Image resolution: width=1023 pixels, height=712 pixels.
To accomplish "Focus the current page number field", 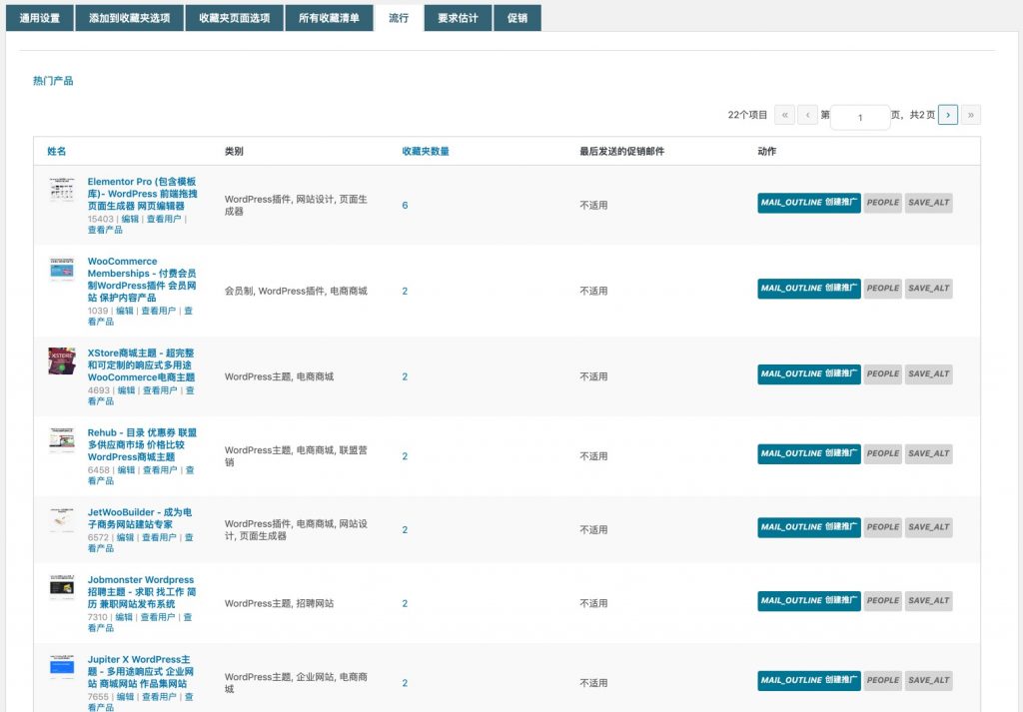I will 860,118.
